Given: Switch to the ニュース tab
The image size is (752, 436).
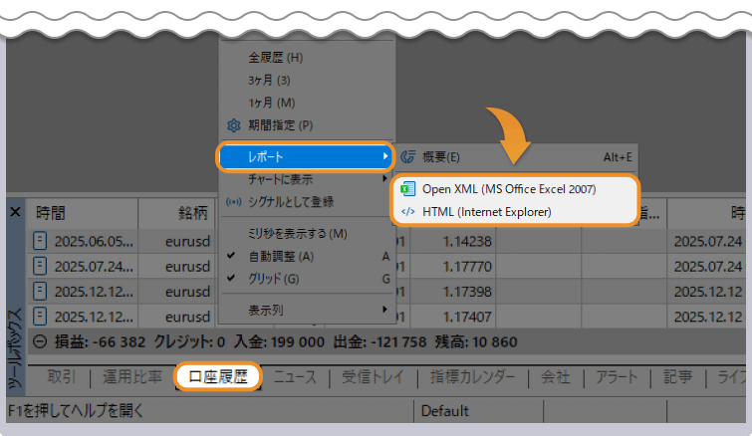Looking at the screenshot, I should (x=295, y=377).
